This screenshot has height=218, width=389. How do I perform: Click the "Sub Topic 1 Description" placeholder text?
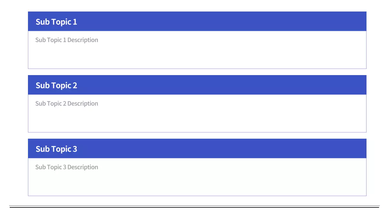click(67, 40)
